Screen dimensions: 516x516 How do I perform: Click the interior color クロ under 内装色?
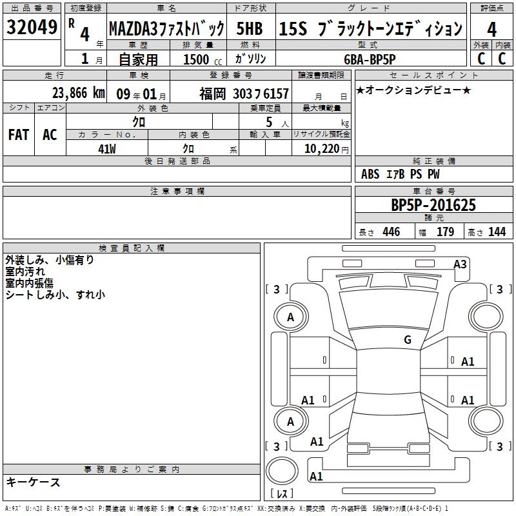188,149
